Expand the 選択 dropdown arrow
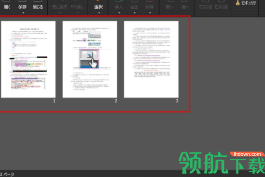The image size is (265, 177). coord(99,13)
